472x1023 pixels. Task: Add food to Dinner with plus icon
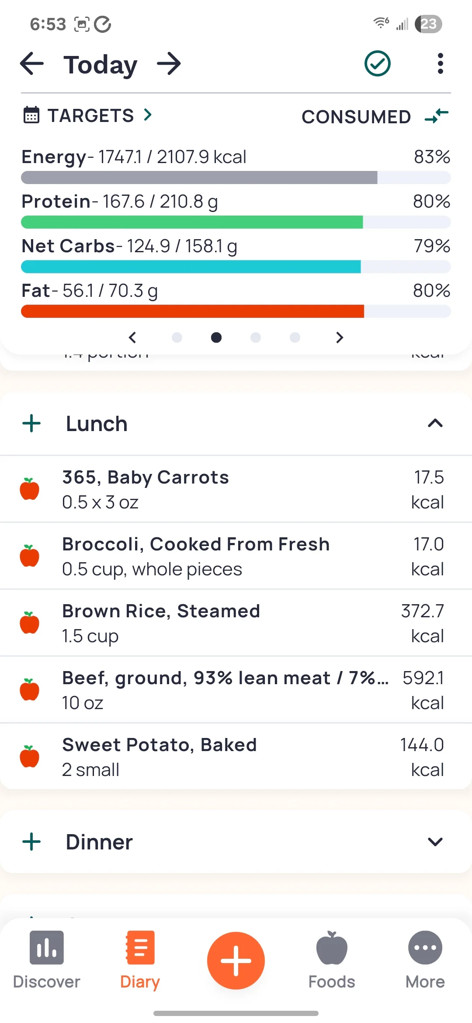31,842
